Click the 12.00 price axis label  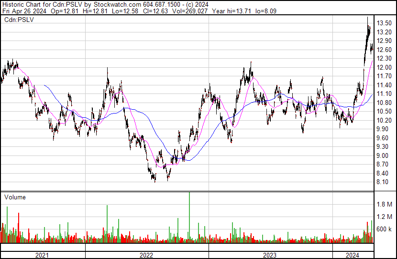click(x=384, y=67)
